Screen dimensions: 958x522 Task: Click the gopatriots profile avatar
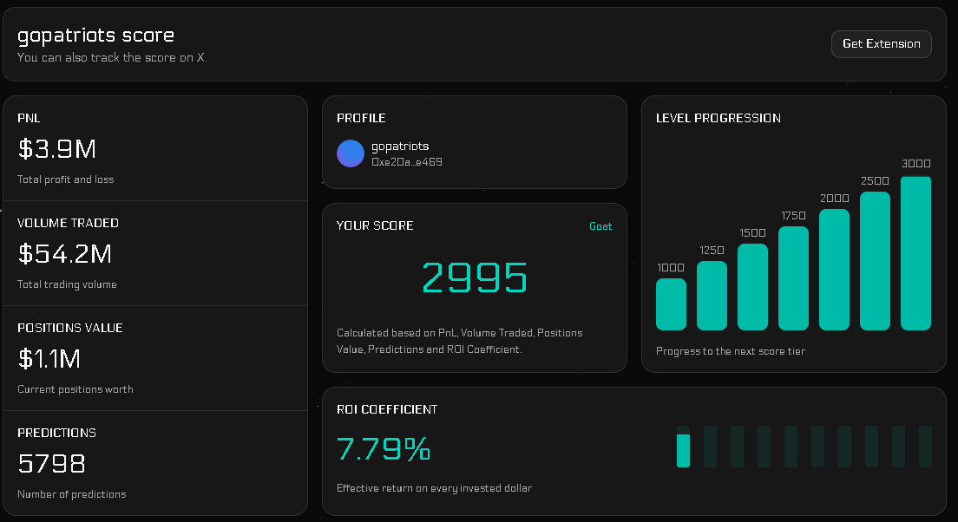(349, 153)
